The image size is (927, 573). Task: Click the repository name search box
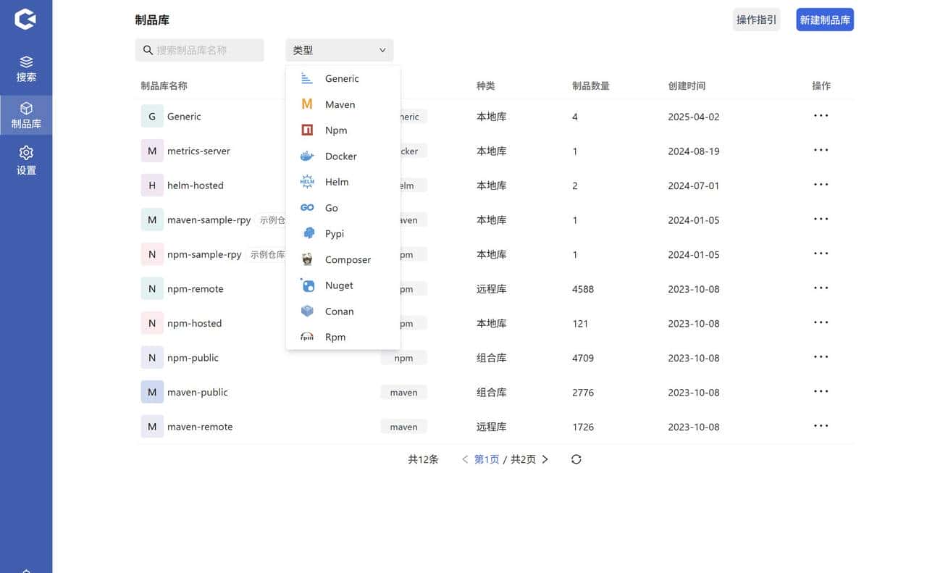[199, 50]
